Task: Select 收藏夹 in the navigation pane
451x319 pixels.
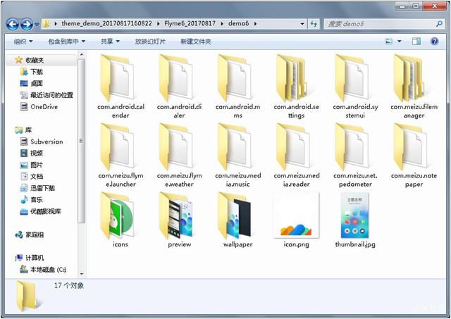Action: [35, 61]
